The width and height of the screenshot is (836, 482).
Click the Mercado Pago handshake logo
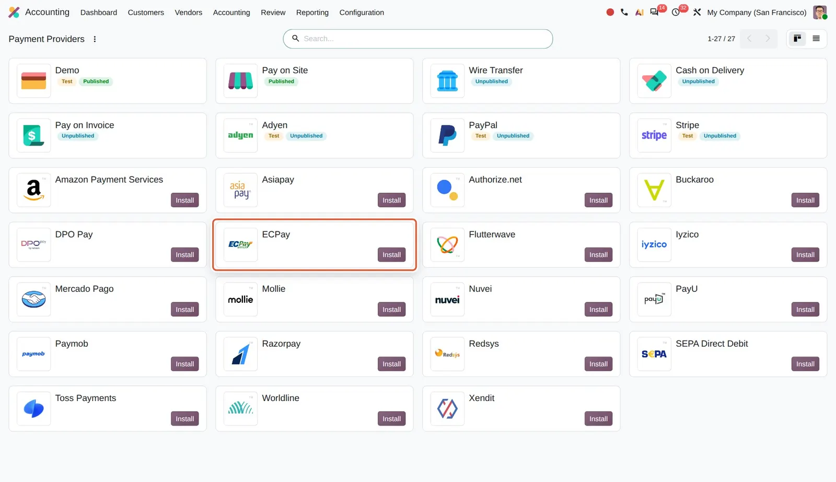[34, 299]
